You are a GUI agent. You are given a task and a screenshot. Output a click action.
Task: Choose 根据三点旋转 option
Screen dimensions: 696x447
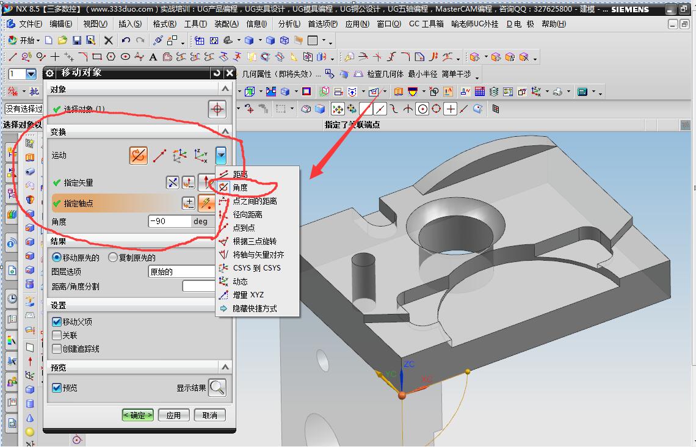tap(255, 241)
